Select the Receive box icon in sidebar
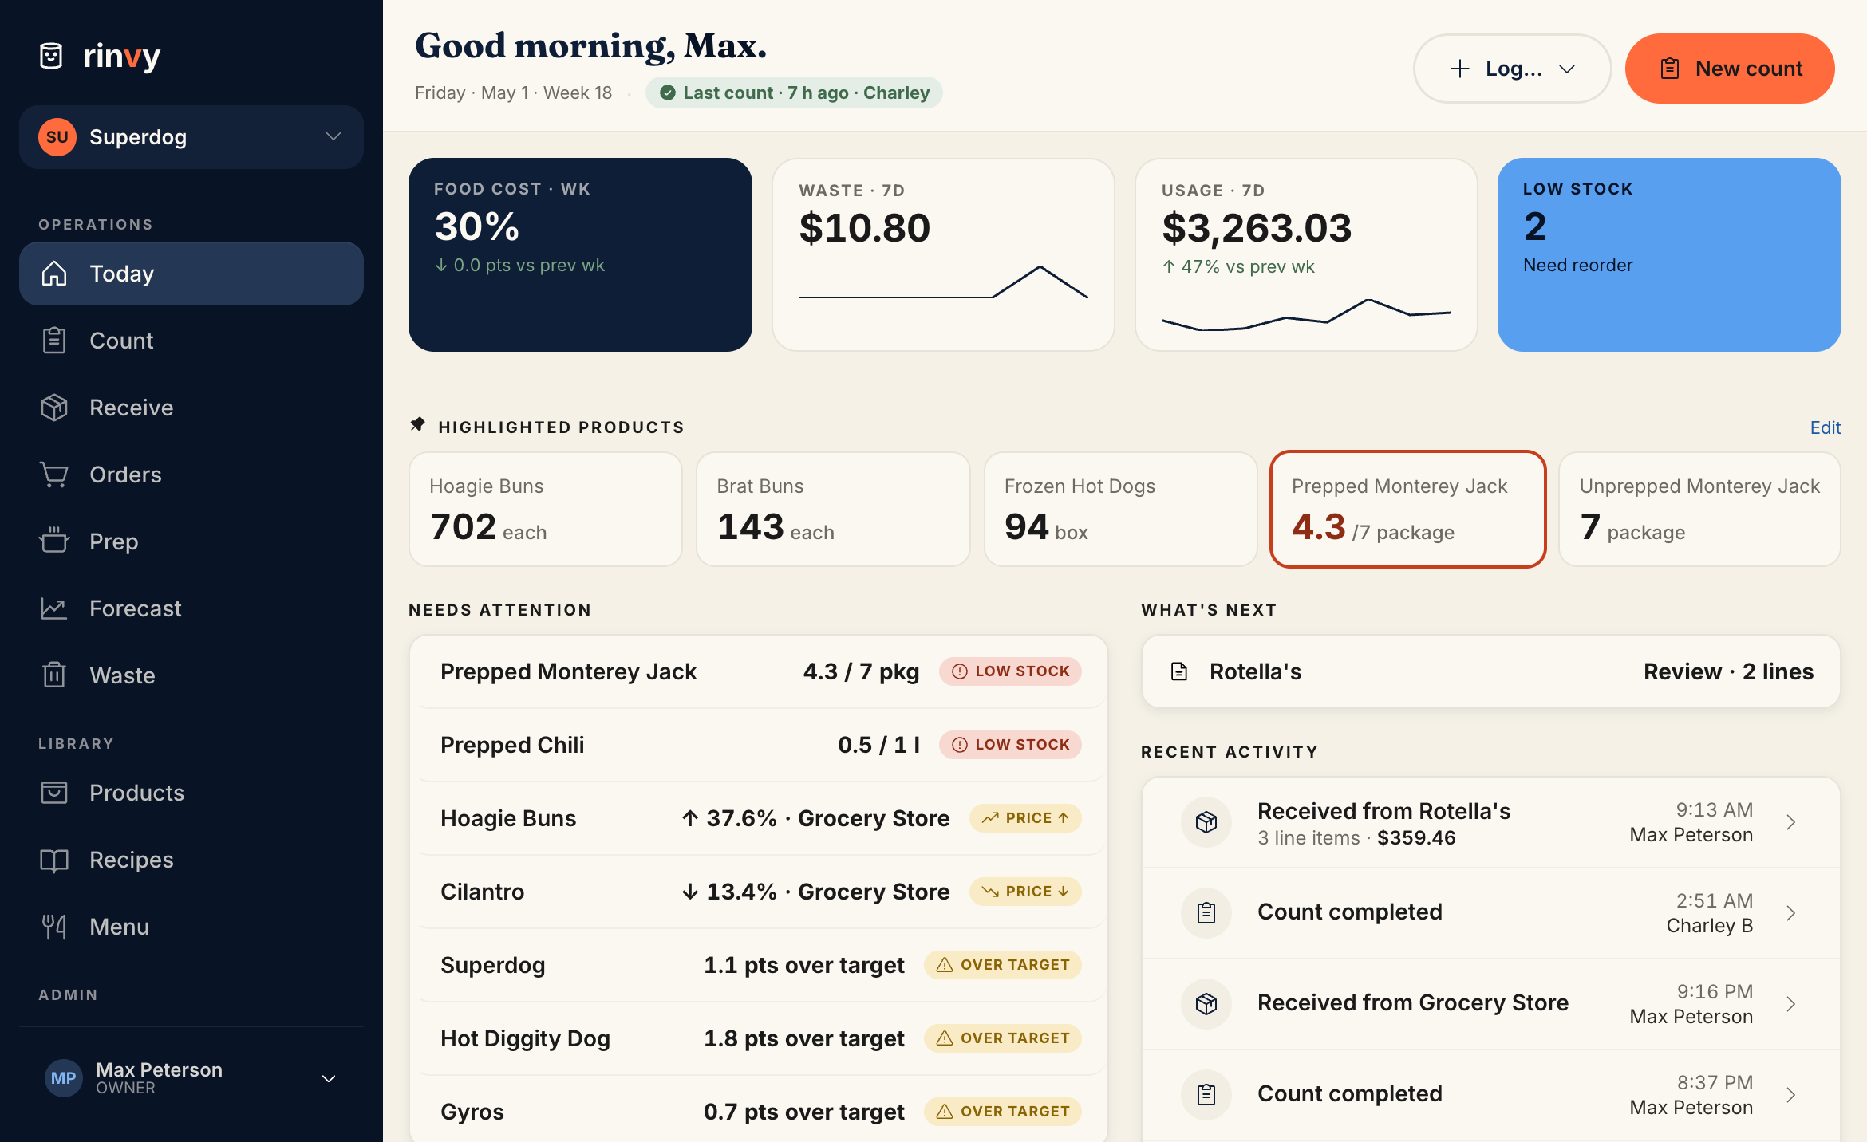 [54, 408]
